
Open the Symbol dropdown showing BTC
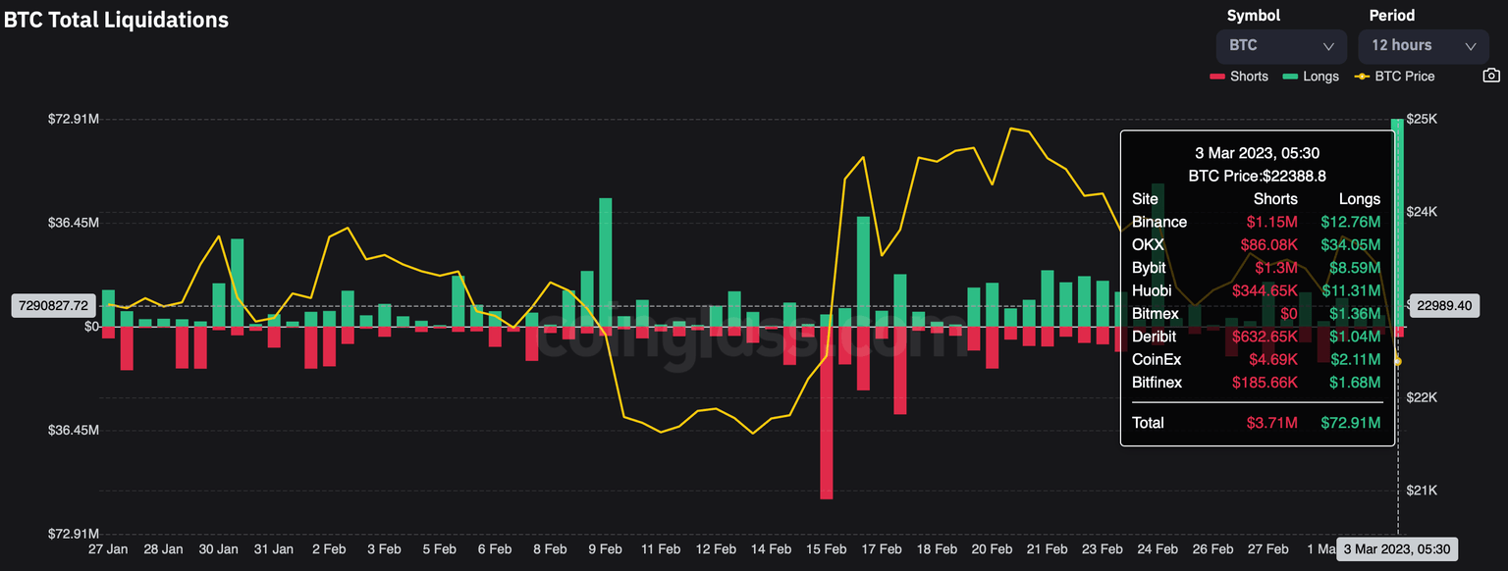click(x=1281, y=45)
